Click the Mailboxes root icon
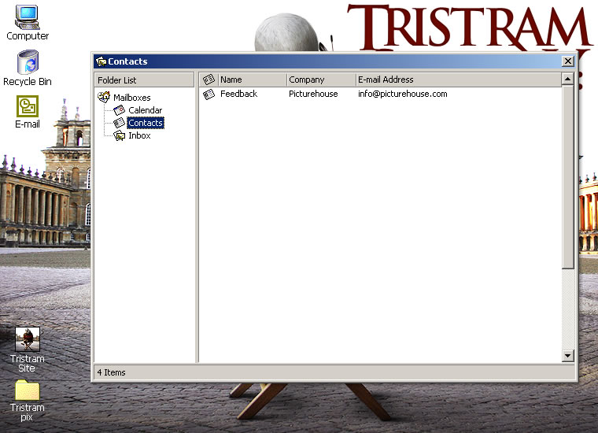This screenshot has height=433, width=598. 104,97
